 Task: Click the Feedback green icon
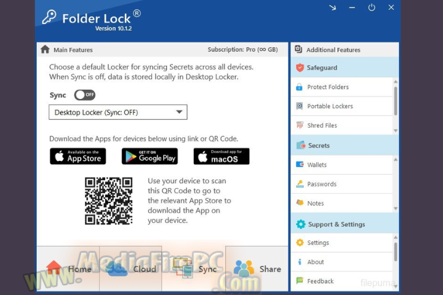[300, 281]
